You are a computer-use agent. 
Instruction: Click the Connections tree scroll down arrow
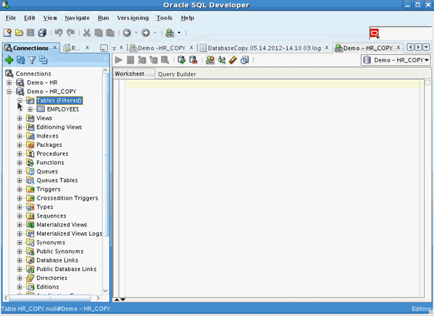point(106,291)
